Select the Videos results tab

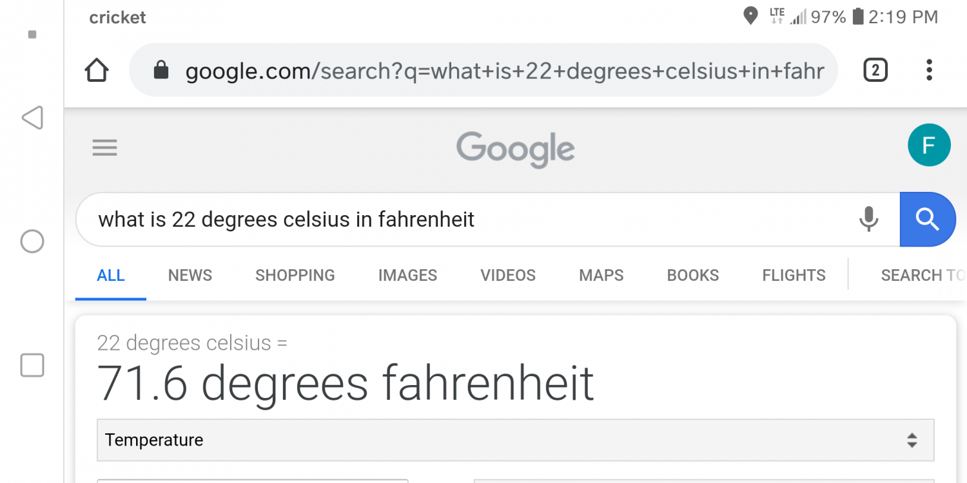click(x=508, y=276)
